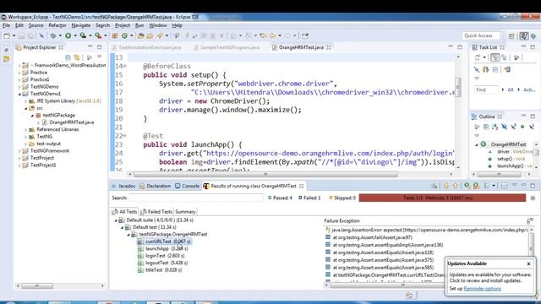Viewport: 541px width, 304px height.
Task: Open Task List view menu triangle
Action: click(x=477, y=79)
